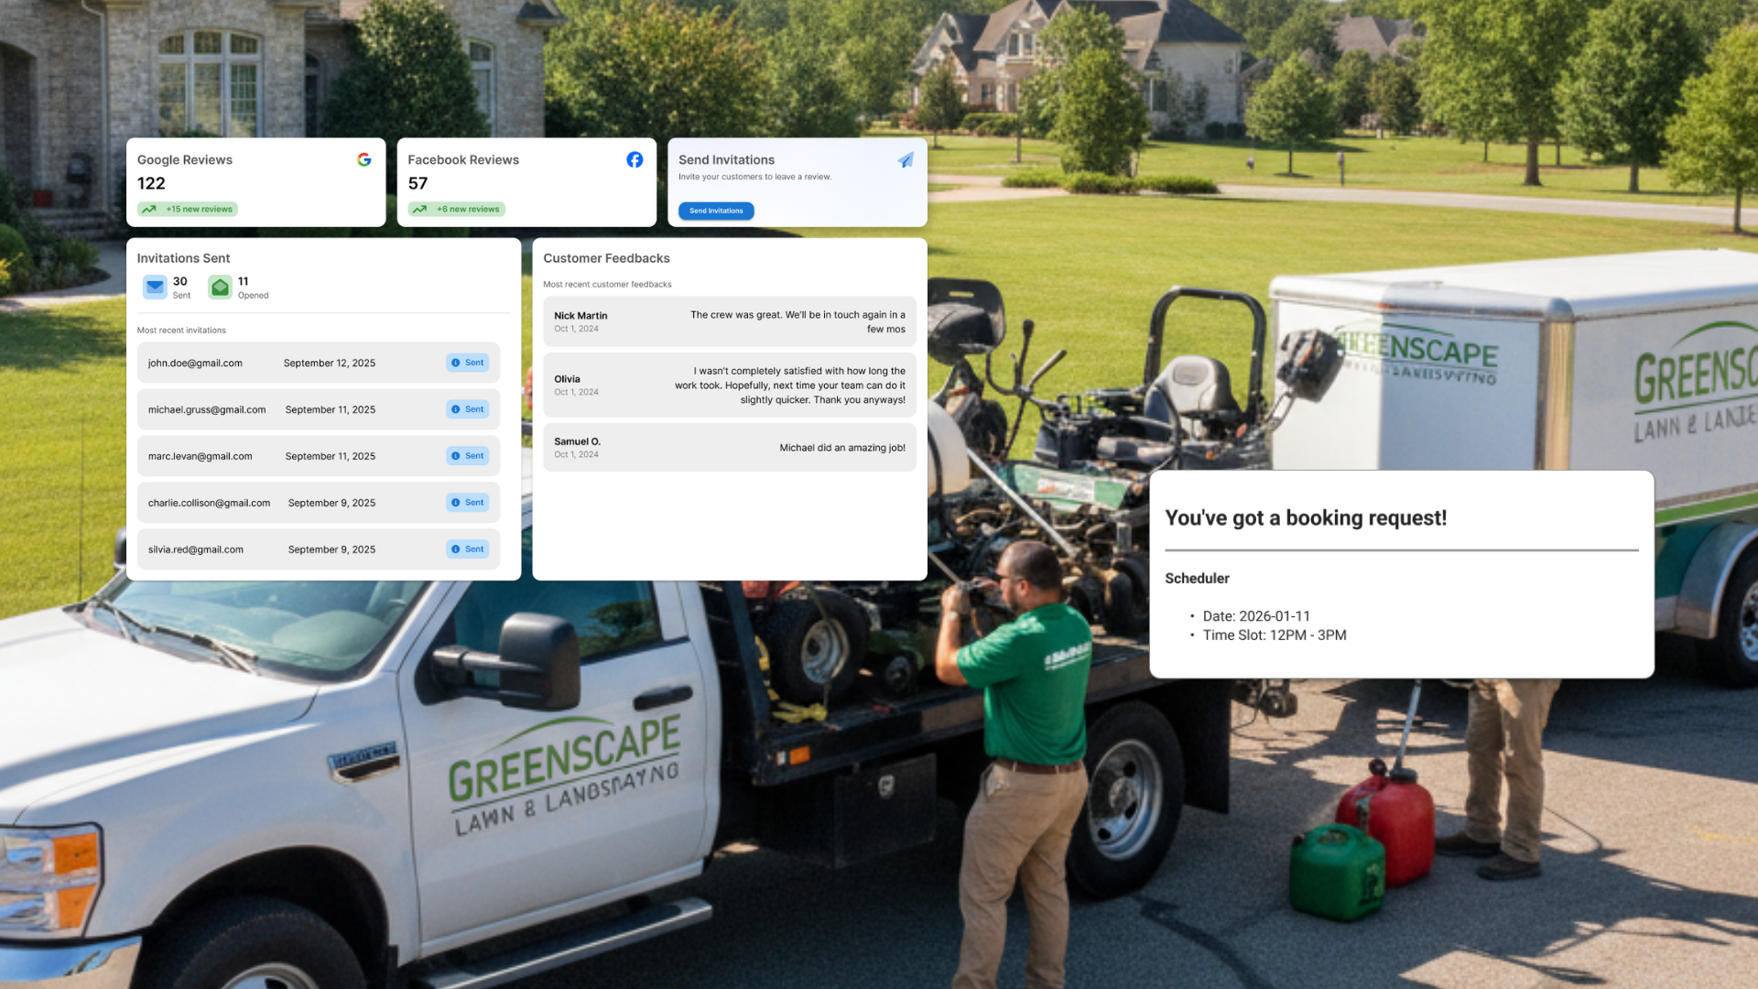
Task: Select the marc.levan@gmail.com invitation row
Action: click(318, 456)
